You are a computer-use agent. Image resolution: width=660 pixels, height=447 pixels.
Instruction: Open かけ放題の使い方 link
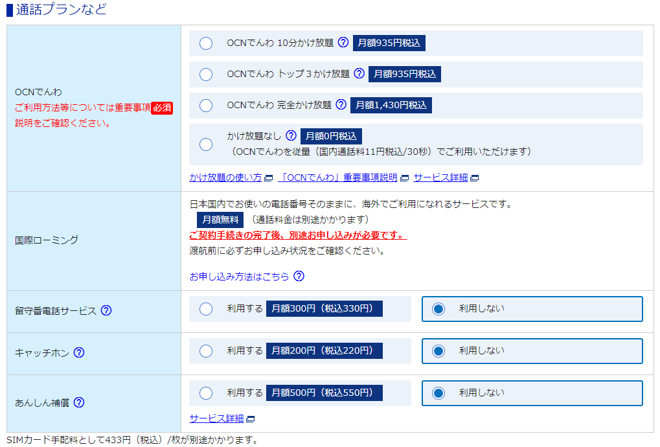(225, 178)
